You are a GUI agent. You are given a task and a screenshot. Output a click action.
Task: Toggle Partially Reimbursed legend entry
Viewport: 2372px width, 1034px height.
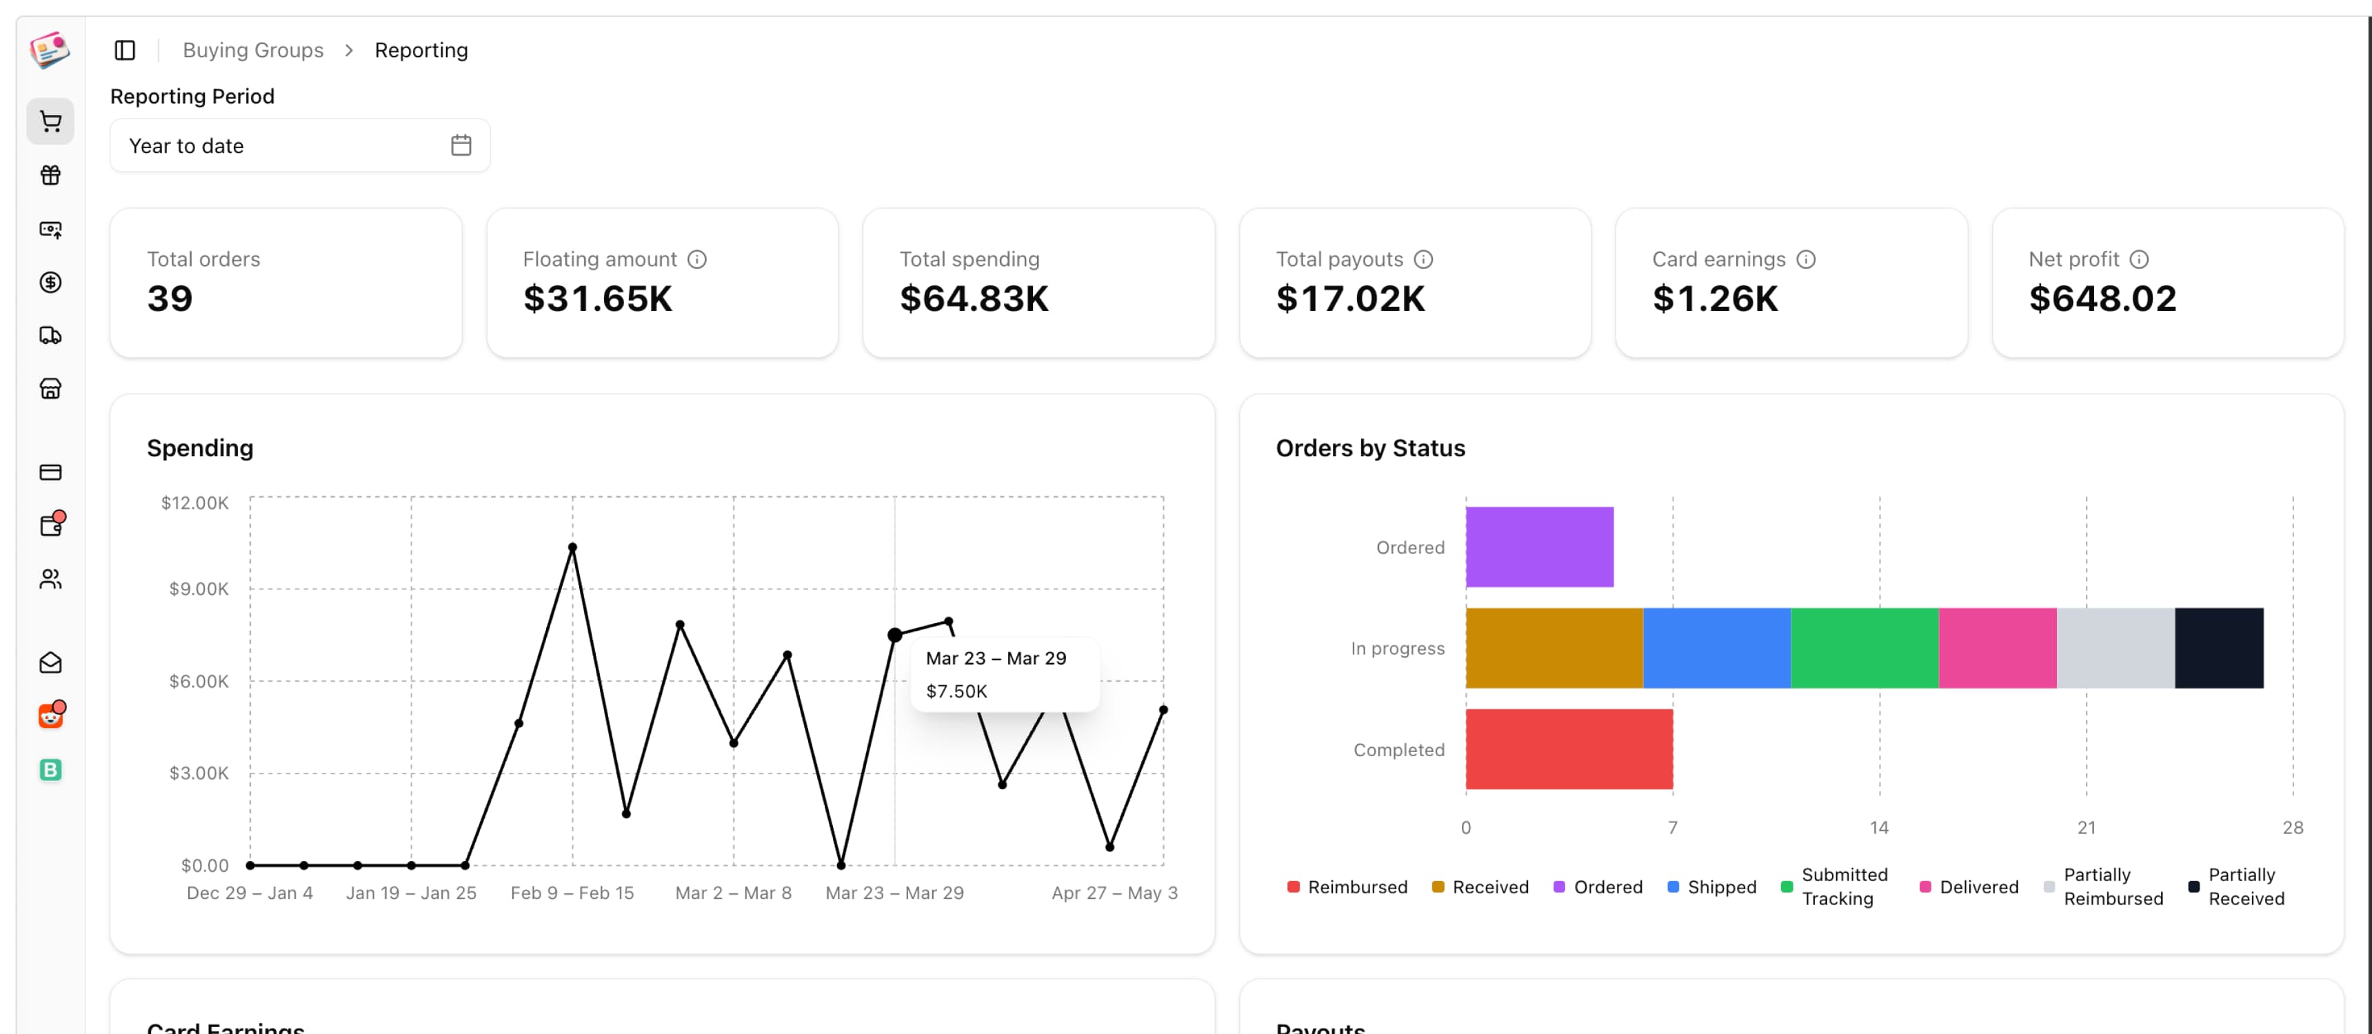point(2103,886)
